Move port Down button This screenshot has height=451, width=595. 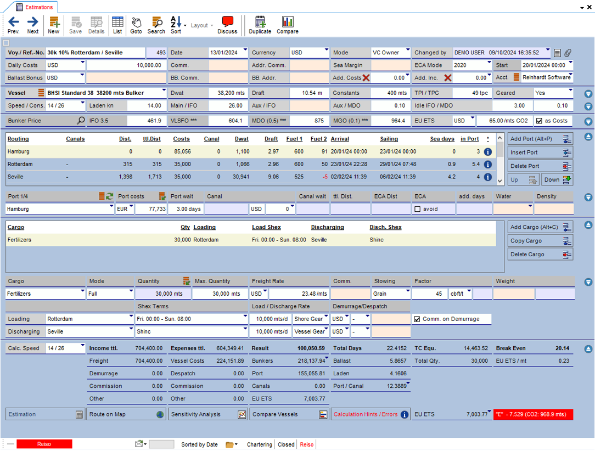coord(557,180)
